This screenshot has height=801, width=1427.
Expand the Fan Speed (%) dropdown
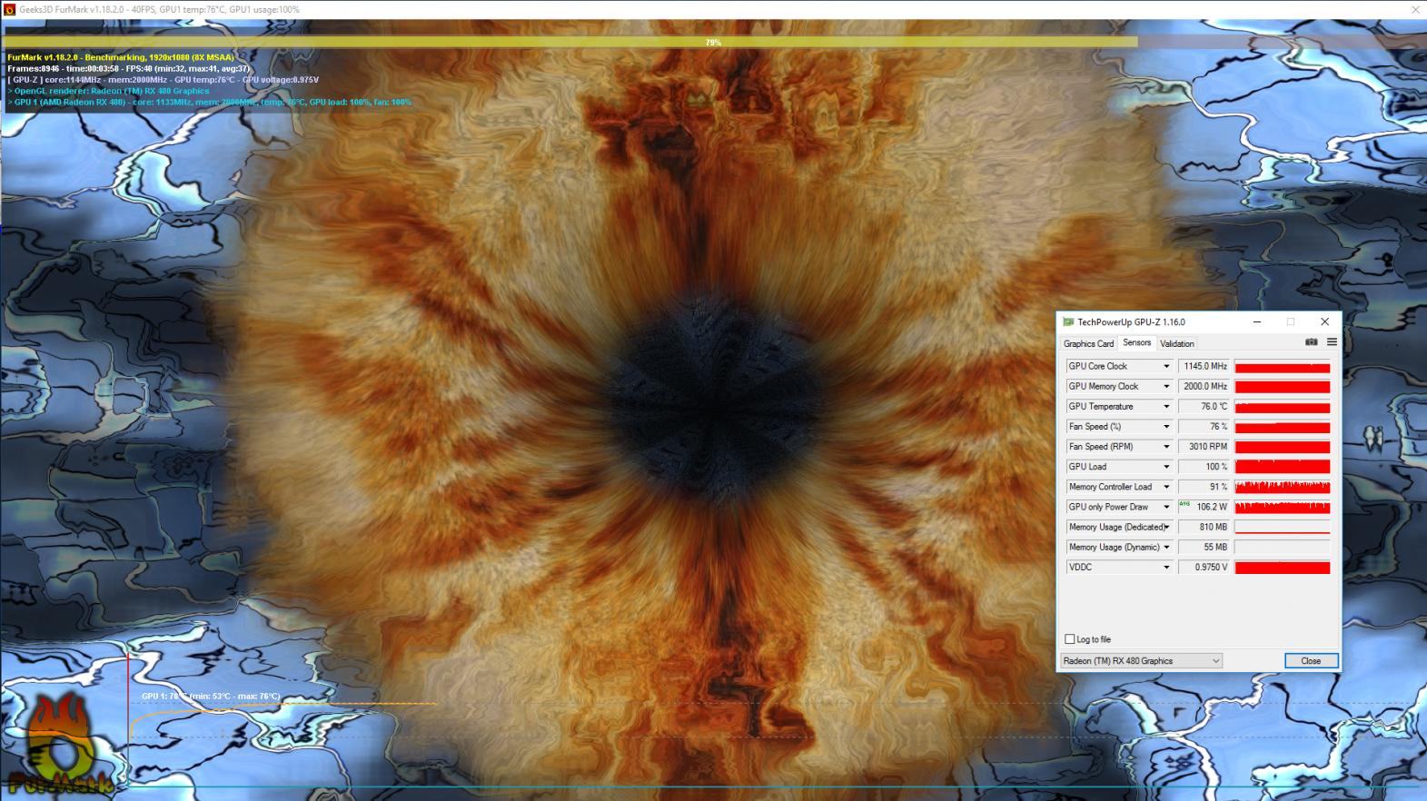click(x=1166, y=426)
